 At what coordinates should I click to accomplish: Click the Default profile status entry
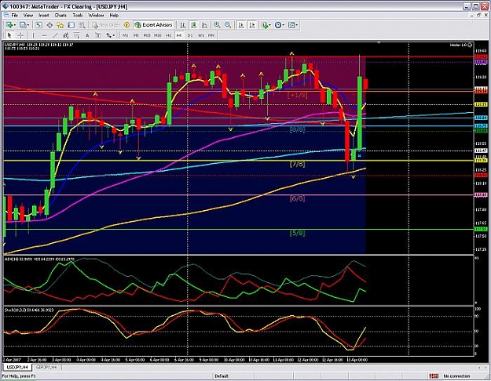[222, 376]
